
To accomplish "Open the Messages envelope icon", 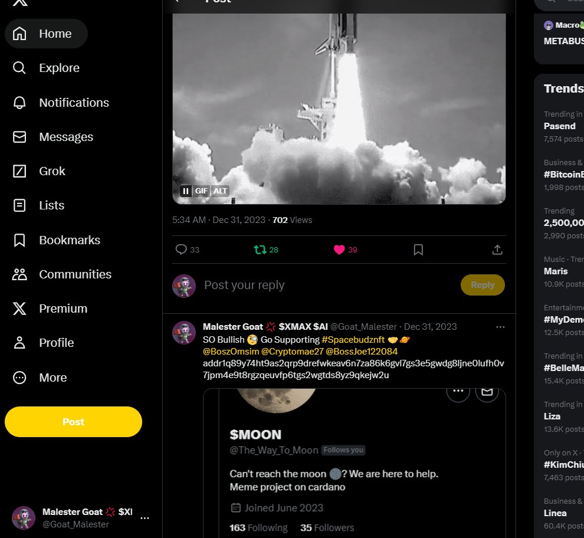I will (x=19, y=137).
